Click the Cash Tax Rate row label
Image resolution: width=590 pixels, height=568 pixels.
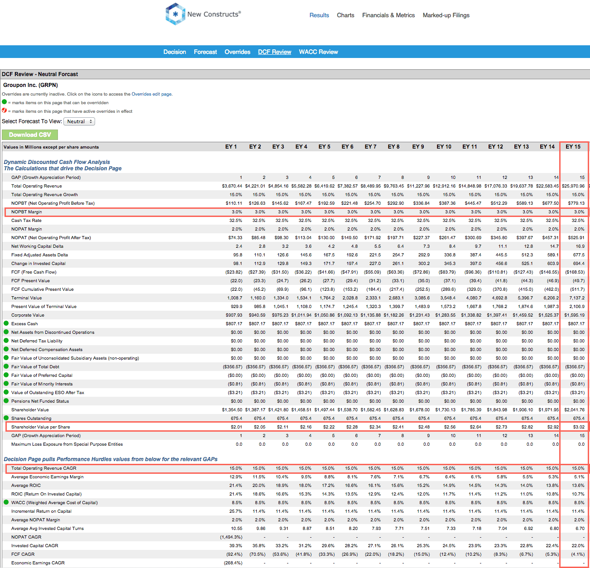[x=26, y=220]
